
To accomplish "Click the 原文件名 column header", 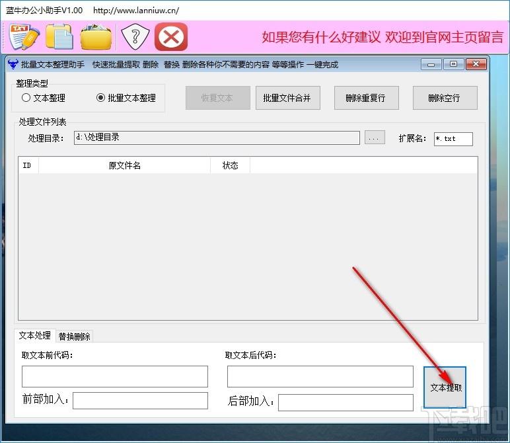I will [x=124, y=165].
